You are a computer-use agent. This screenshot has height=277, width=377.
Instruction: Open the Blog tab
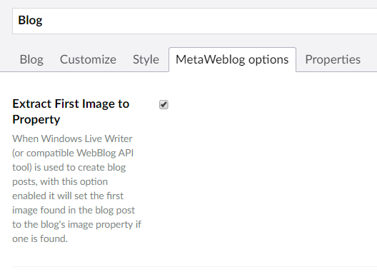pos(31,59)
